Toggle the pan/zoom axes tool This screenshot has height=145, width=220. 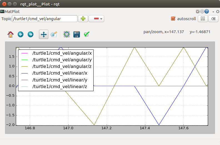(44, 34)
